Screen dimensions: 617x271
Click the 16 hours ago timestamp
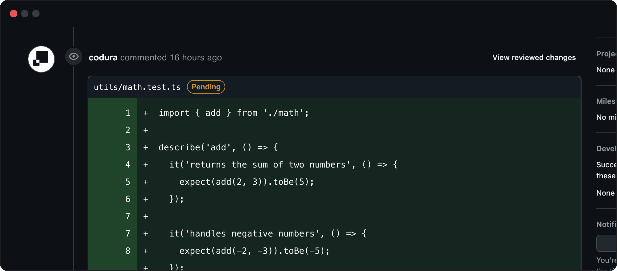(196, 58)
